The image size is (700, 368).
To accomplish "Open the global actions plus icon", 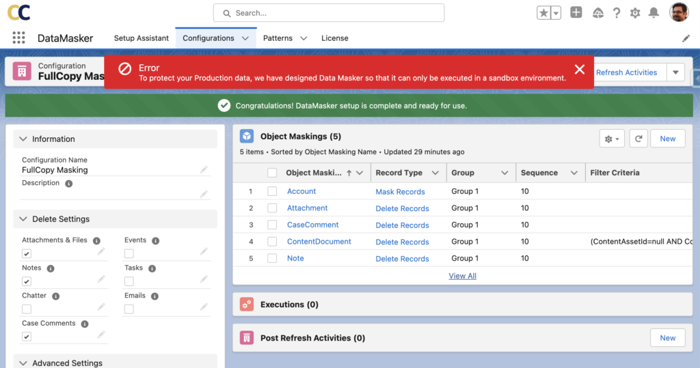I will 576,13.
